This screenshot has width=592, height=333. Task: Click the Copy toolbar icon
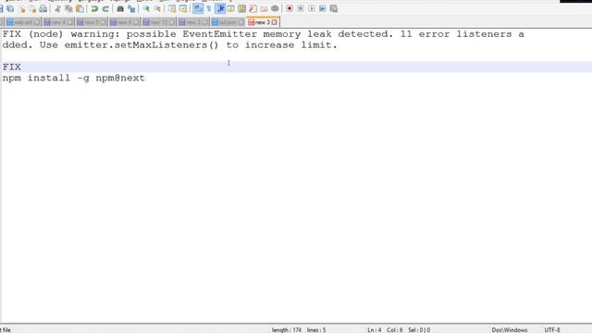[68, 8]
